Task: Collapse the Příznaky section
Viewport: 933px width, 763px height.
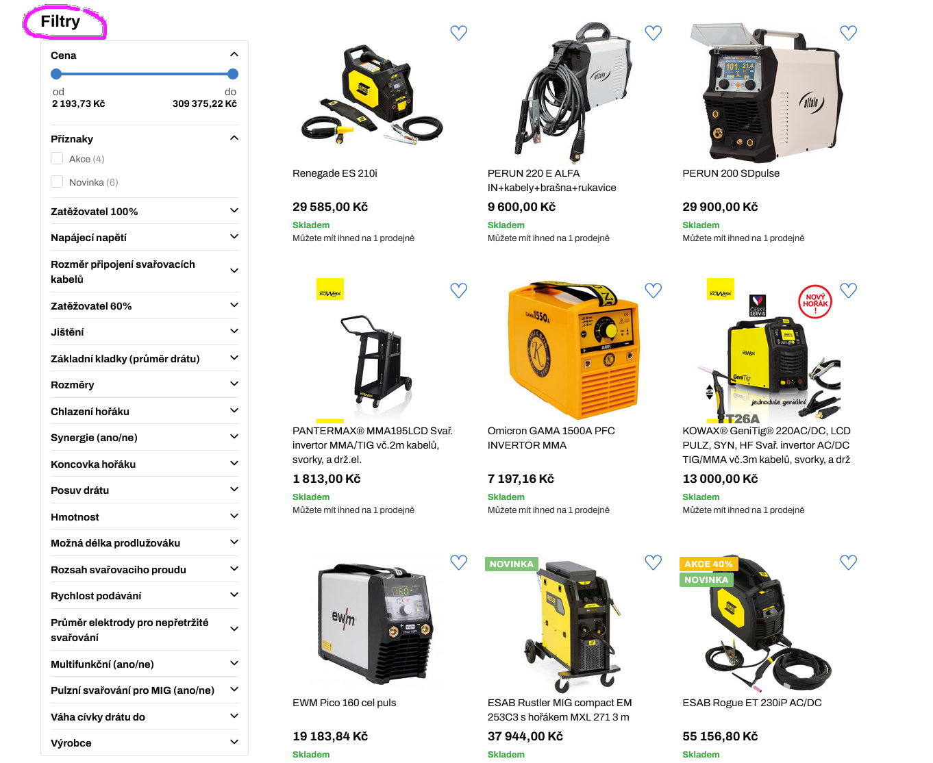Action: (234, 138)
